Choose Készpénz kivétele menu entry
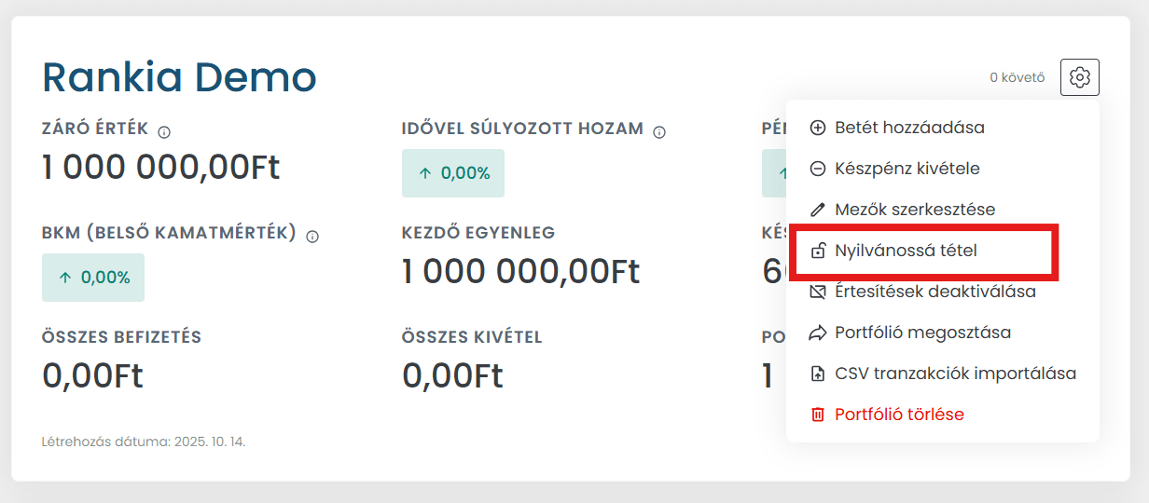 (907, 169)
